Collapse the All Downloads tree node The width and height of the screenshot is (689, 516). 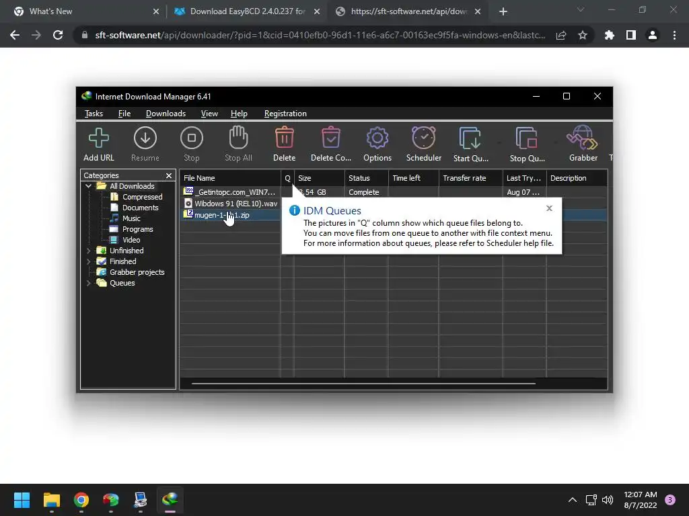coord(88,186)
